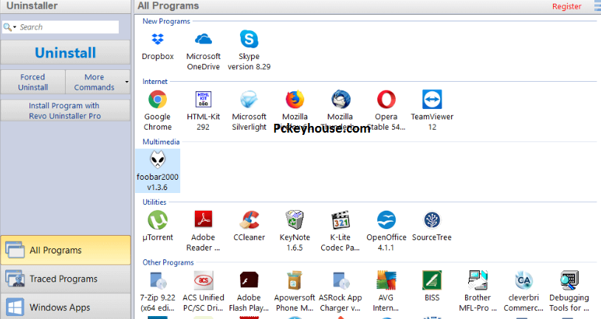Select TeamViewer 12 icon
The image size is (601, 319).
tap(432, 99)
